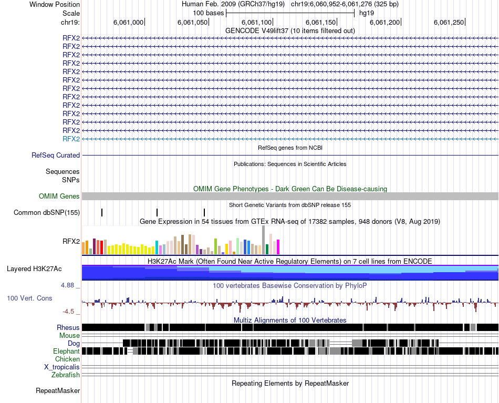Open Multiz Alignments of 100 Vertebrates title
499x403 pixels.
(290, 320)
